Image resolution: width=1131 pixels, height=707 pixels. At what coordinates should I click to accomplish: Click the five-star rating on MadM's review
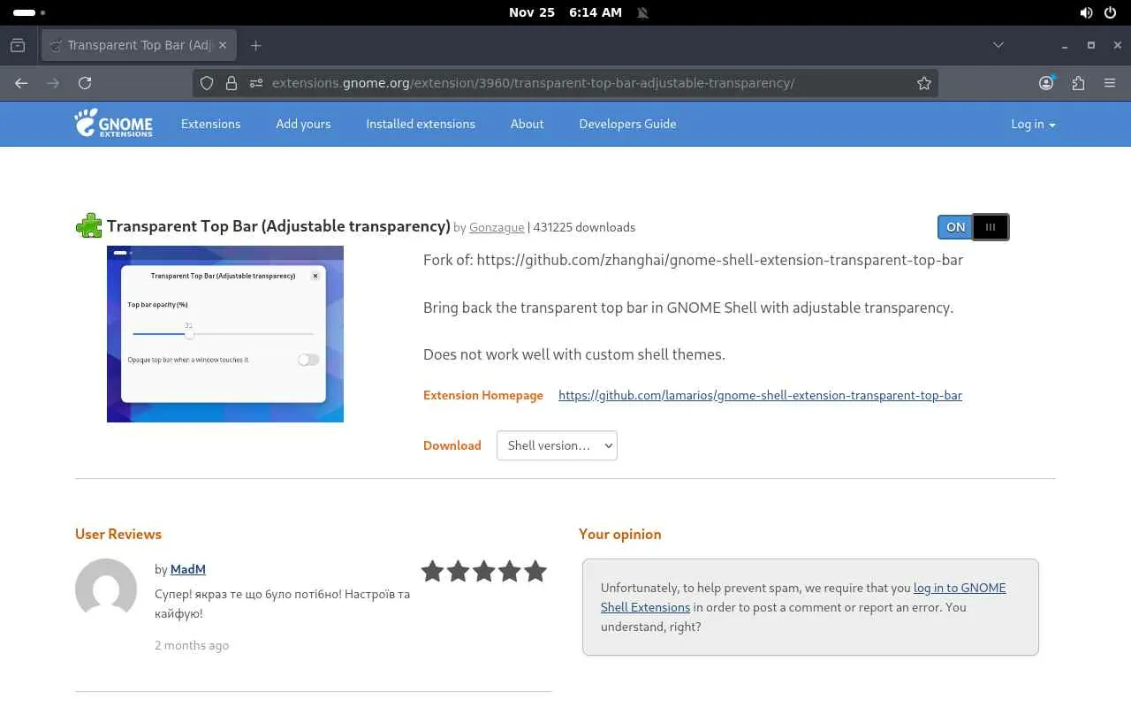coord(483,571)
